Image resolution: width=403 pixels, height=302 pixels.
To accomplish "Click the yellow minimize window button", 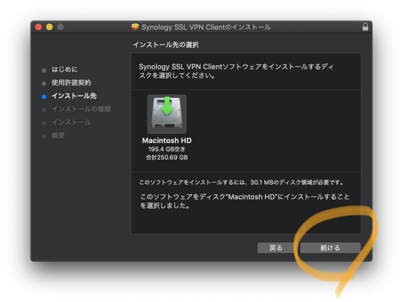I will [x=49, y=27].
